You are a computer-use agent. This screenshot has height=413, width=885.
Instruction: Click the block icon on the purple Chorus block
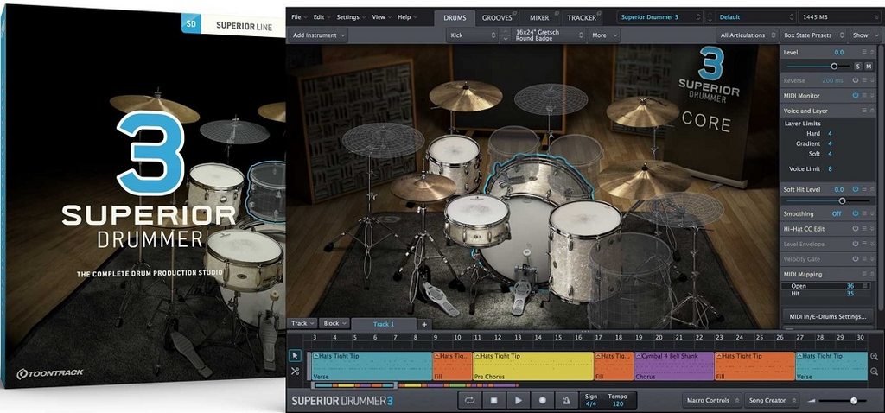(x=639, y=356)
